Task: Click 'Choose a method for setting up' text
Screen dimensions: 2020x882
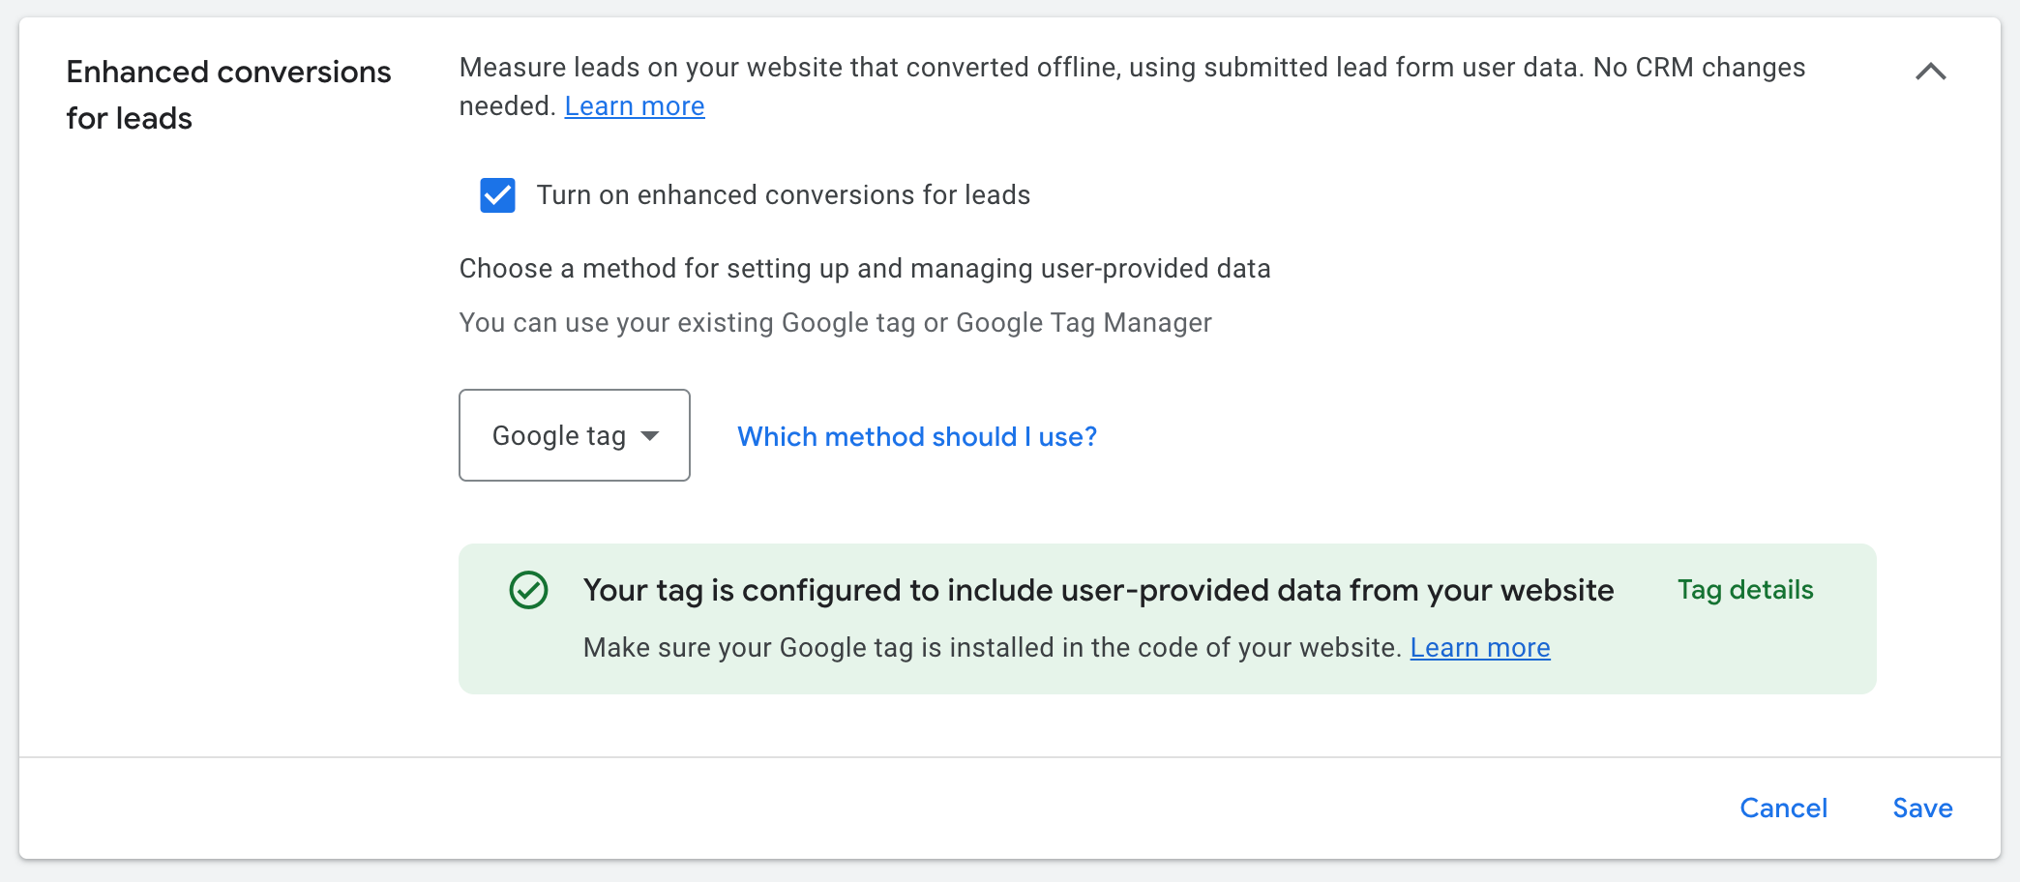Action: point(865,269)
